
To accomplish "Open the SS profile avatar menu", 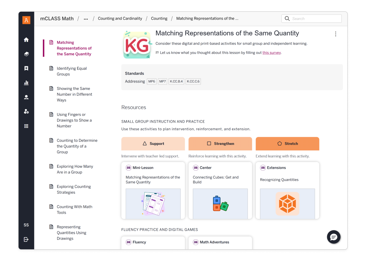I will tap(26, 225).
